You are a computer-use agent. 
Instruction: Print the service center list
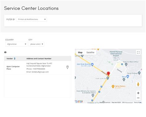(x=5, y=52)
